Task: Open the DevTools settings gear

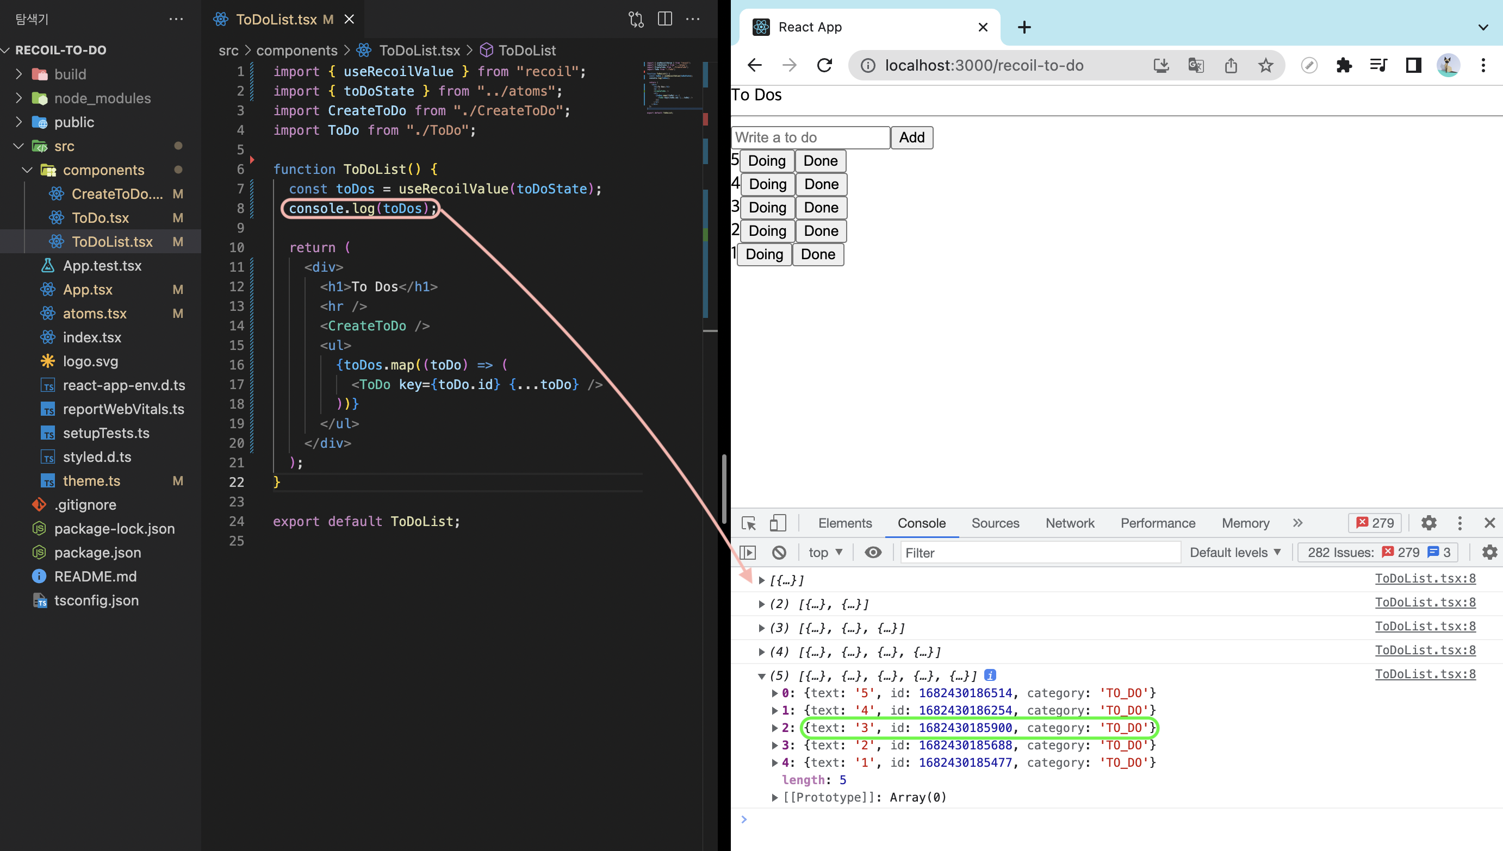Action: (1428, 523)
